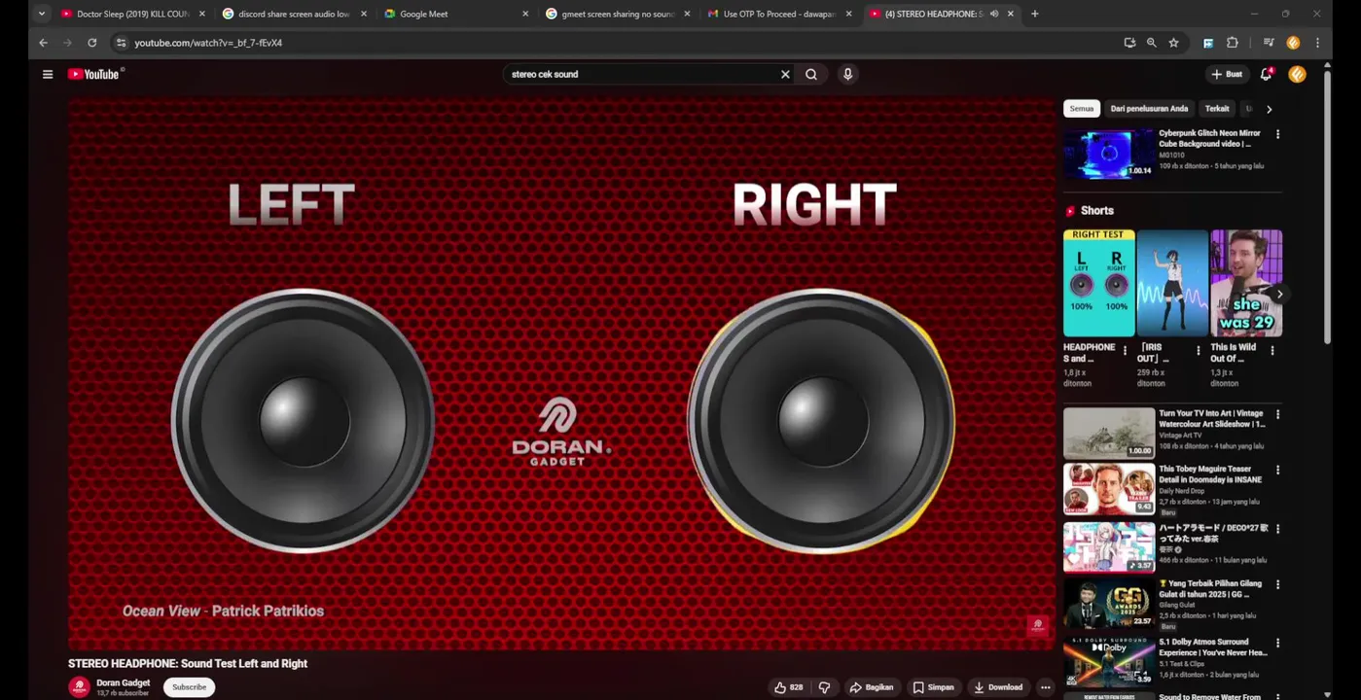Mute the STEREO HEADPHONE tab speaker icon
1361x700 pixels.
coord(993,14)
